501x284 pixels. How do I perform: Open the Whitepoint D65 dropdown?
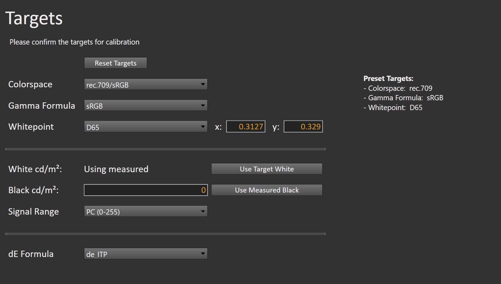pyautogui.click(x=145, y=127)
